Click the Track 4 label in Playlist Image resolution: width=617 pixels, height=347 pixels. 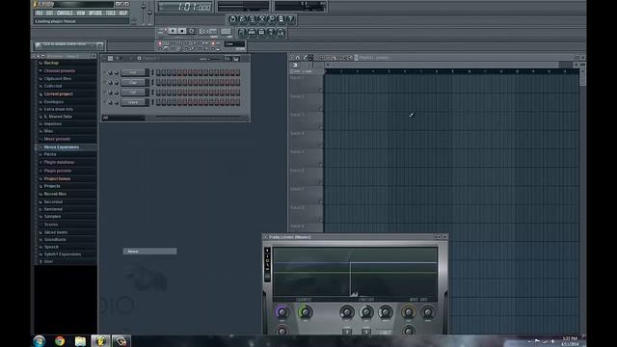pos(297,133)
